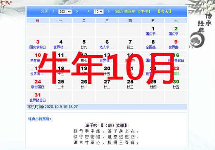Select October 26 廿一 date cell
This screenshot has width=215, height=150.
84,84
